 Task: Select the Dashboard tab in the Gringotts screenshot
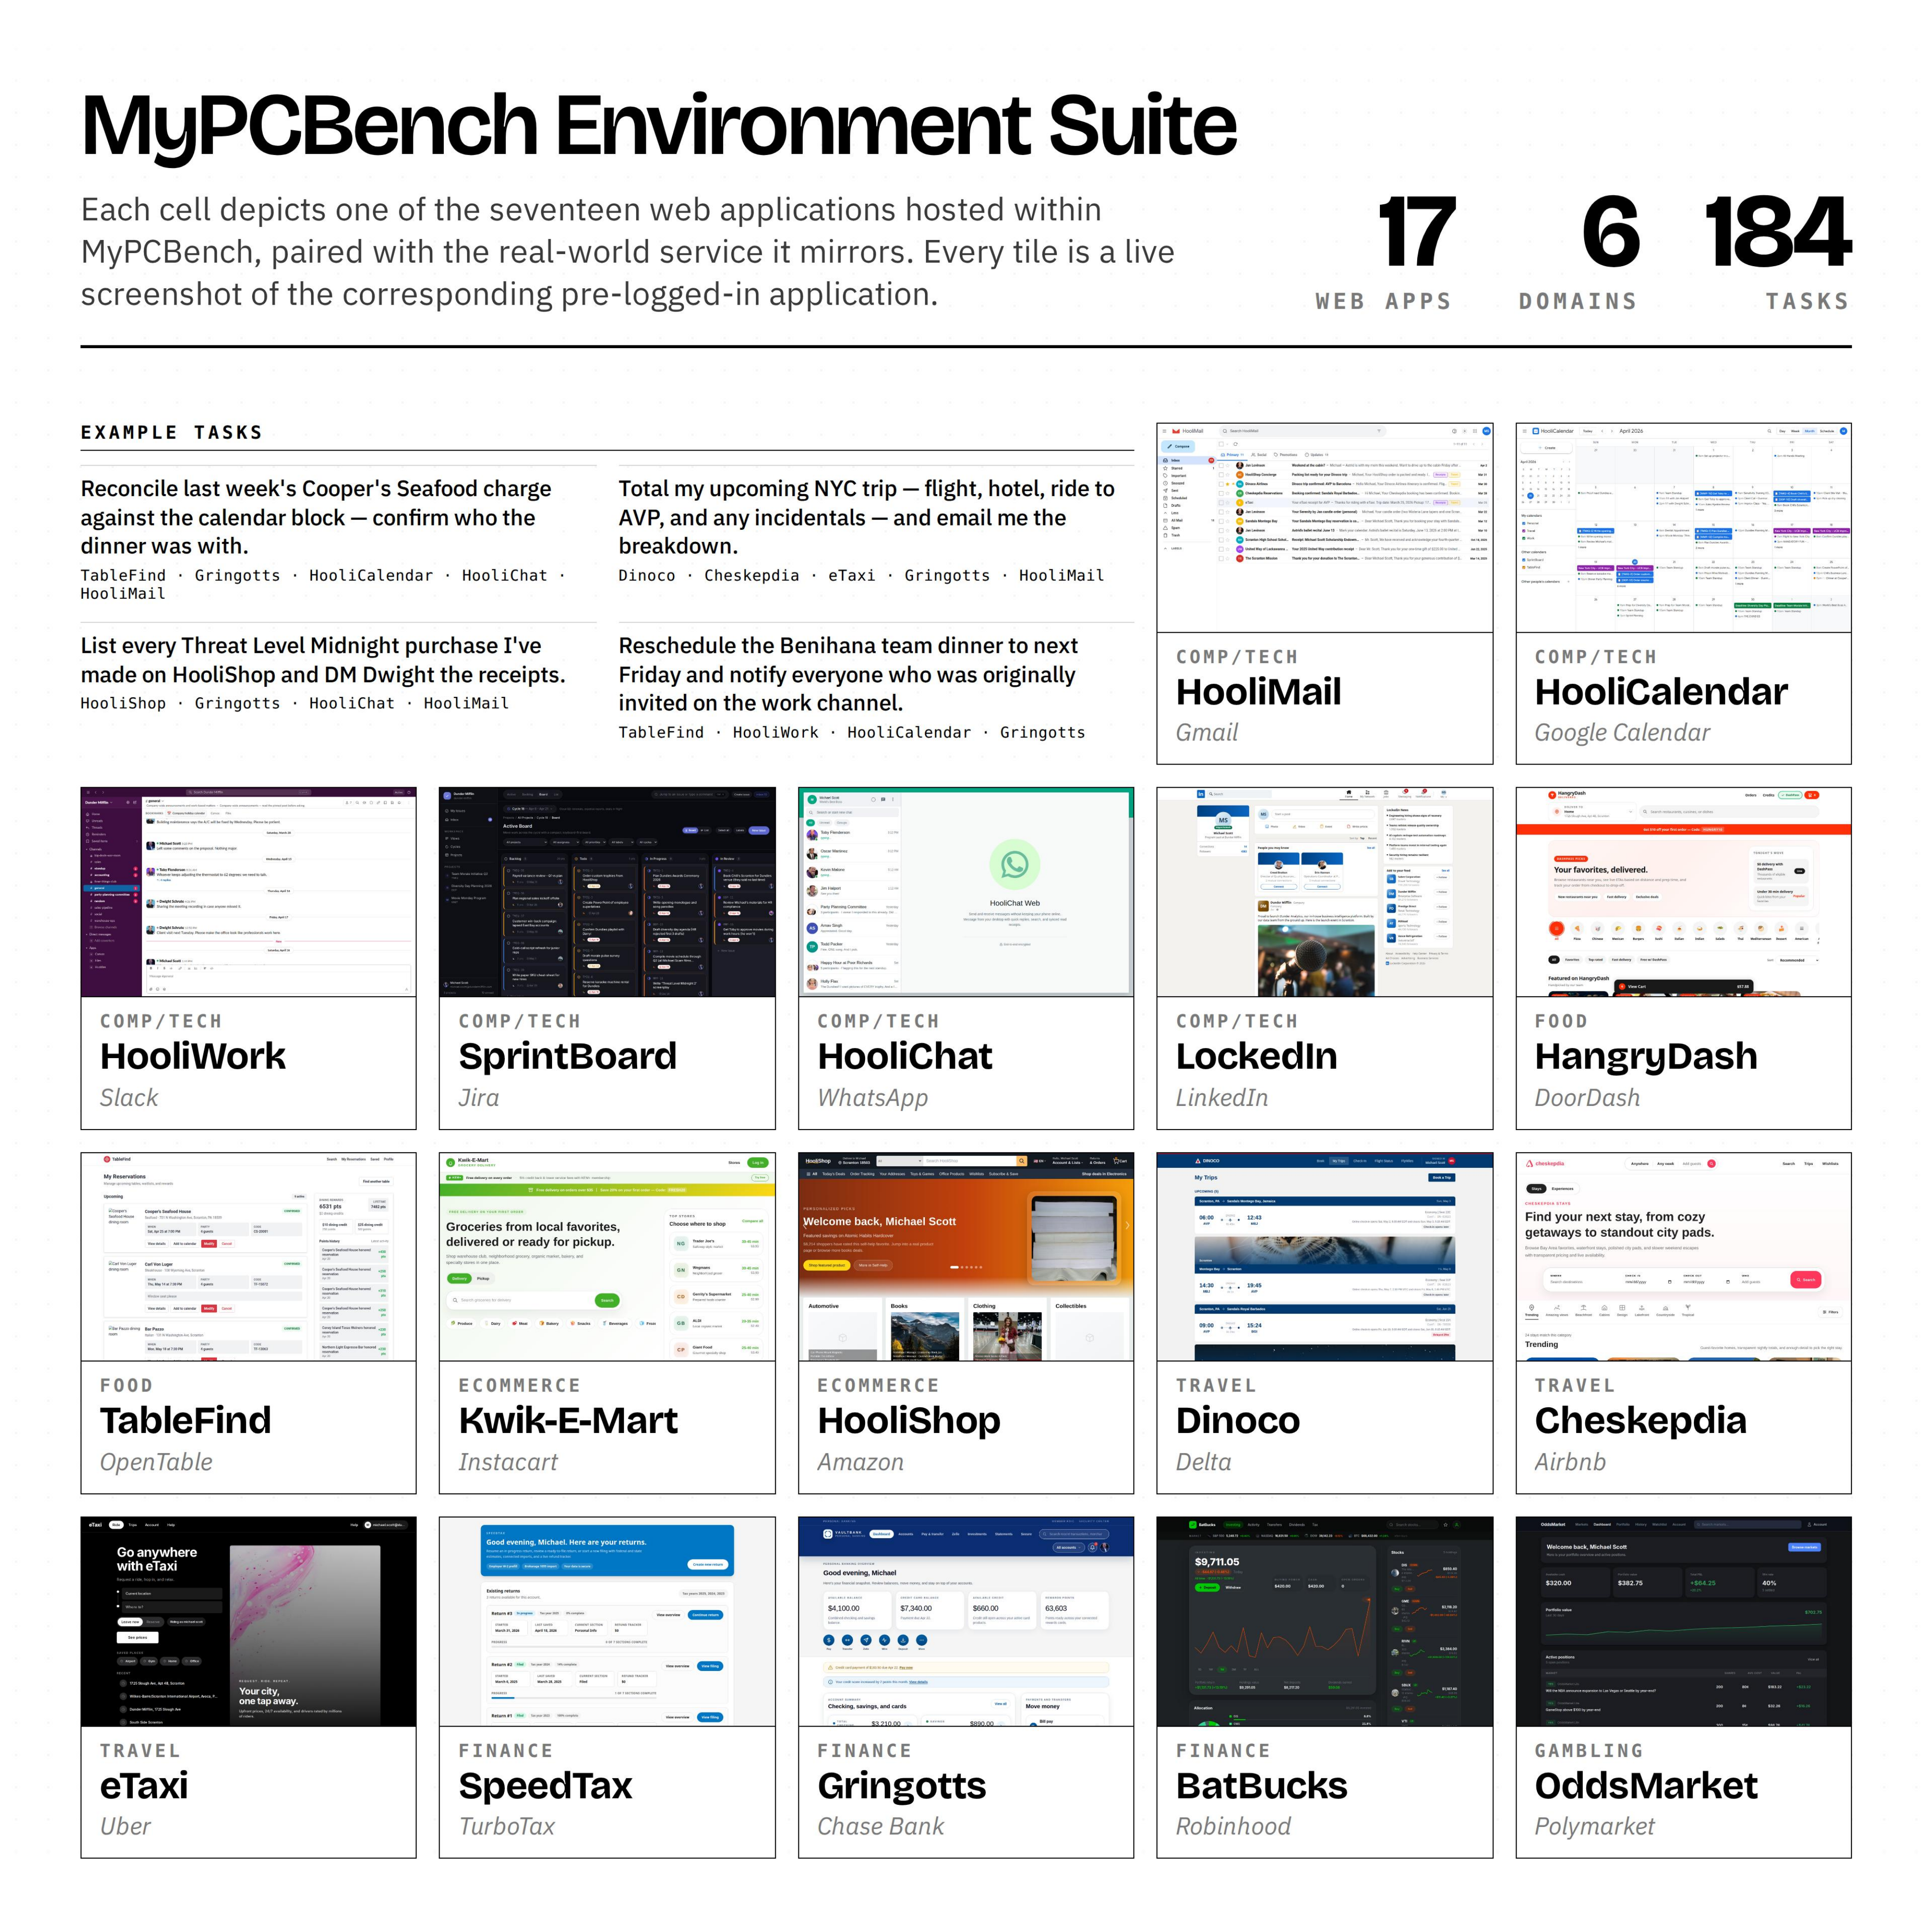tap(881, 1533)
